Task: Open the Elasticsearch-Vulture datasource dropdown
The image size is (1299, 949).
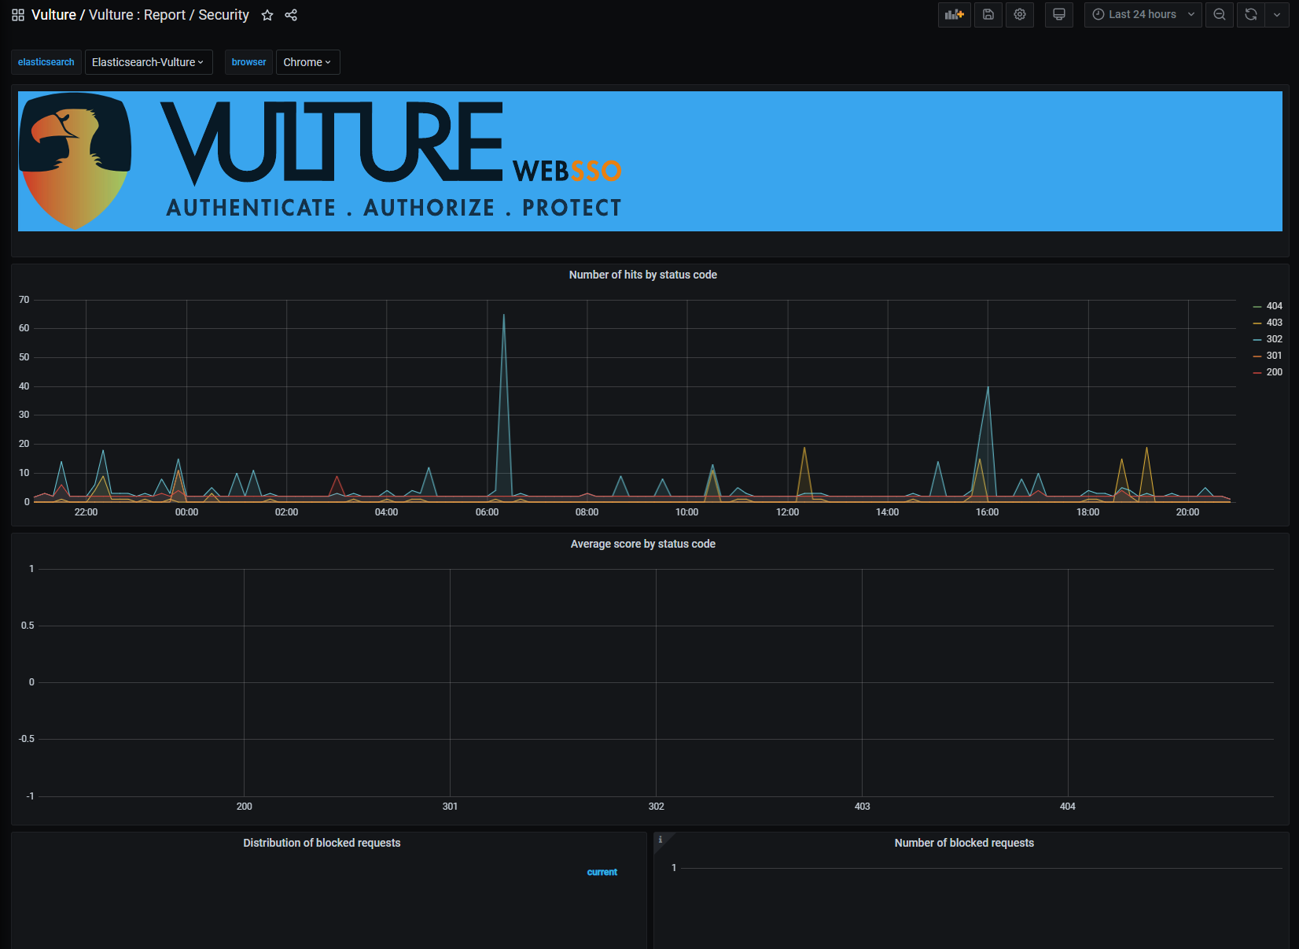Action: 149,62
